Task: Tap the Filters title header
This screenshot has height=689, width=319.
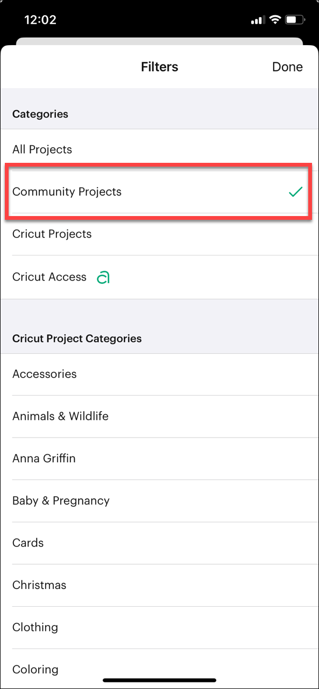Action: click(x=159, y=67)
